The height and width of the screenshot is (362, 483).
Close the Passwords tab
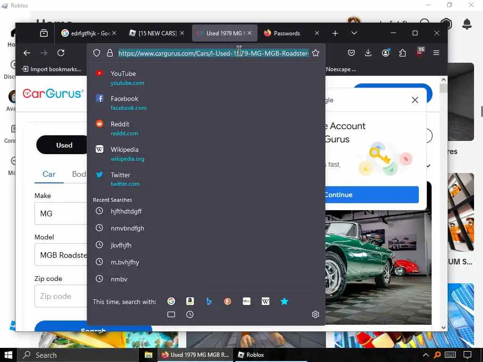316,33
